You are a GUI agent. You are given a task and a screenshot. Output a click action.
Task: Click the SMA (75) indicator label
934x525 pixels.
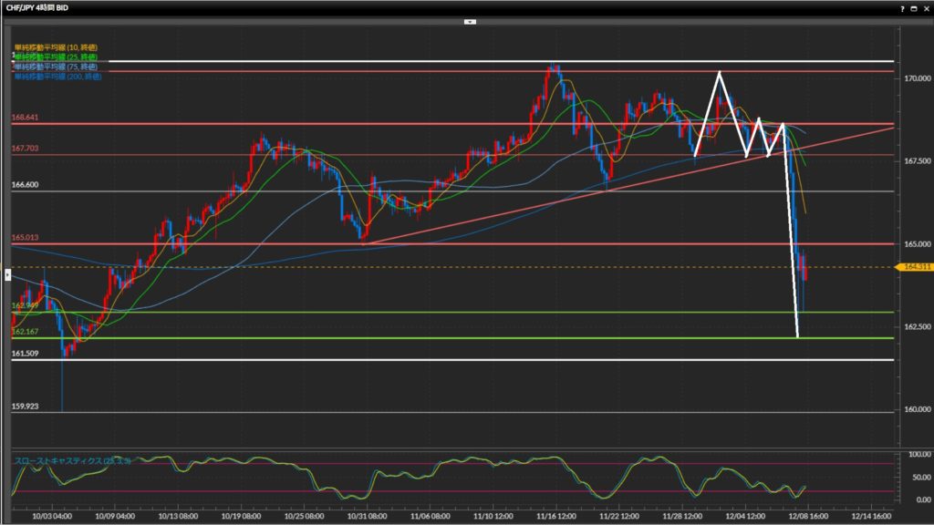coord(56,67)
